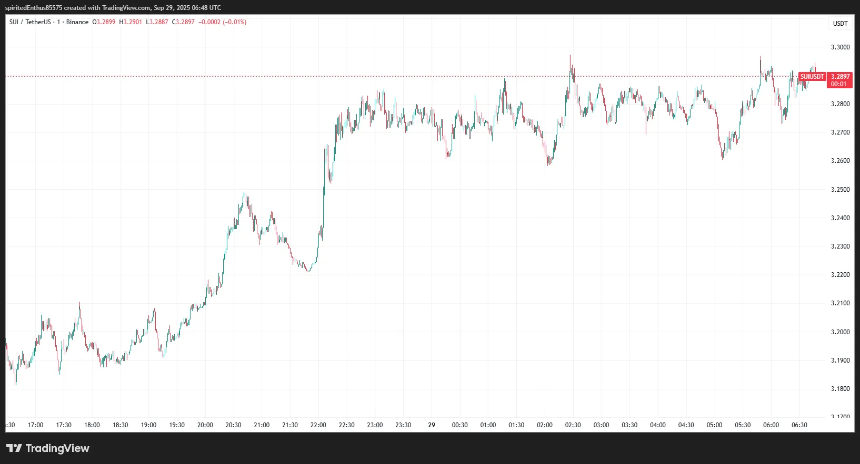Click the TradingView logo icon
This screenshot has height=464, width=860.
(x=14, y=448)
